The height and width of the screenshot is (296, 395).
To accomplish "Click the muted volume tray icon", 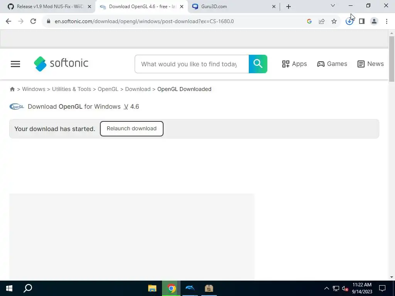I will click(x=345, y=288).
